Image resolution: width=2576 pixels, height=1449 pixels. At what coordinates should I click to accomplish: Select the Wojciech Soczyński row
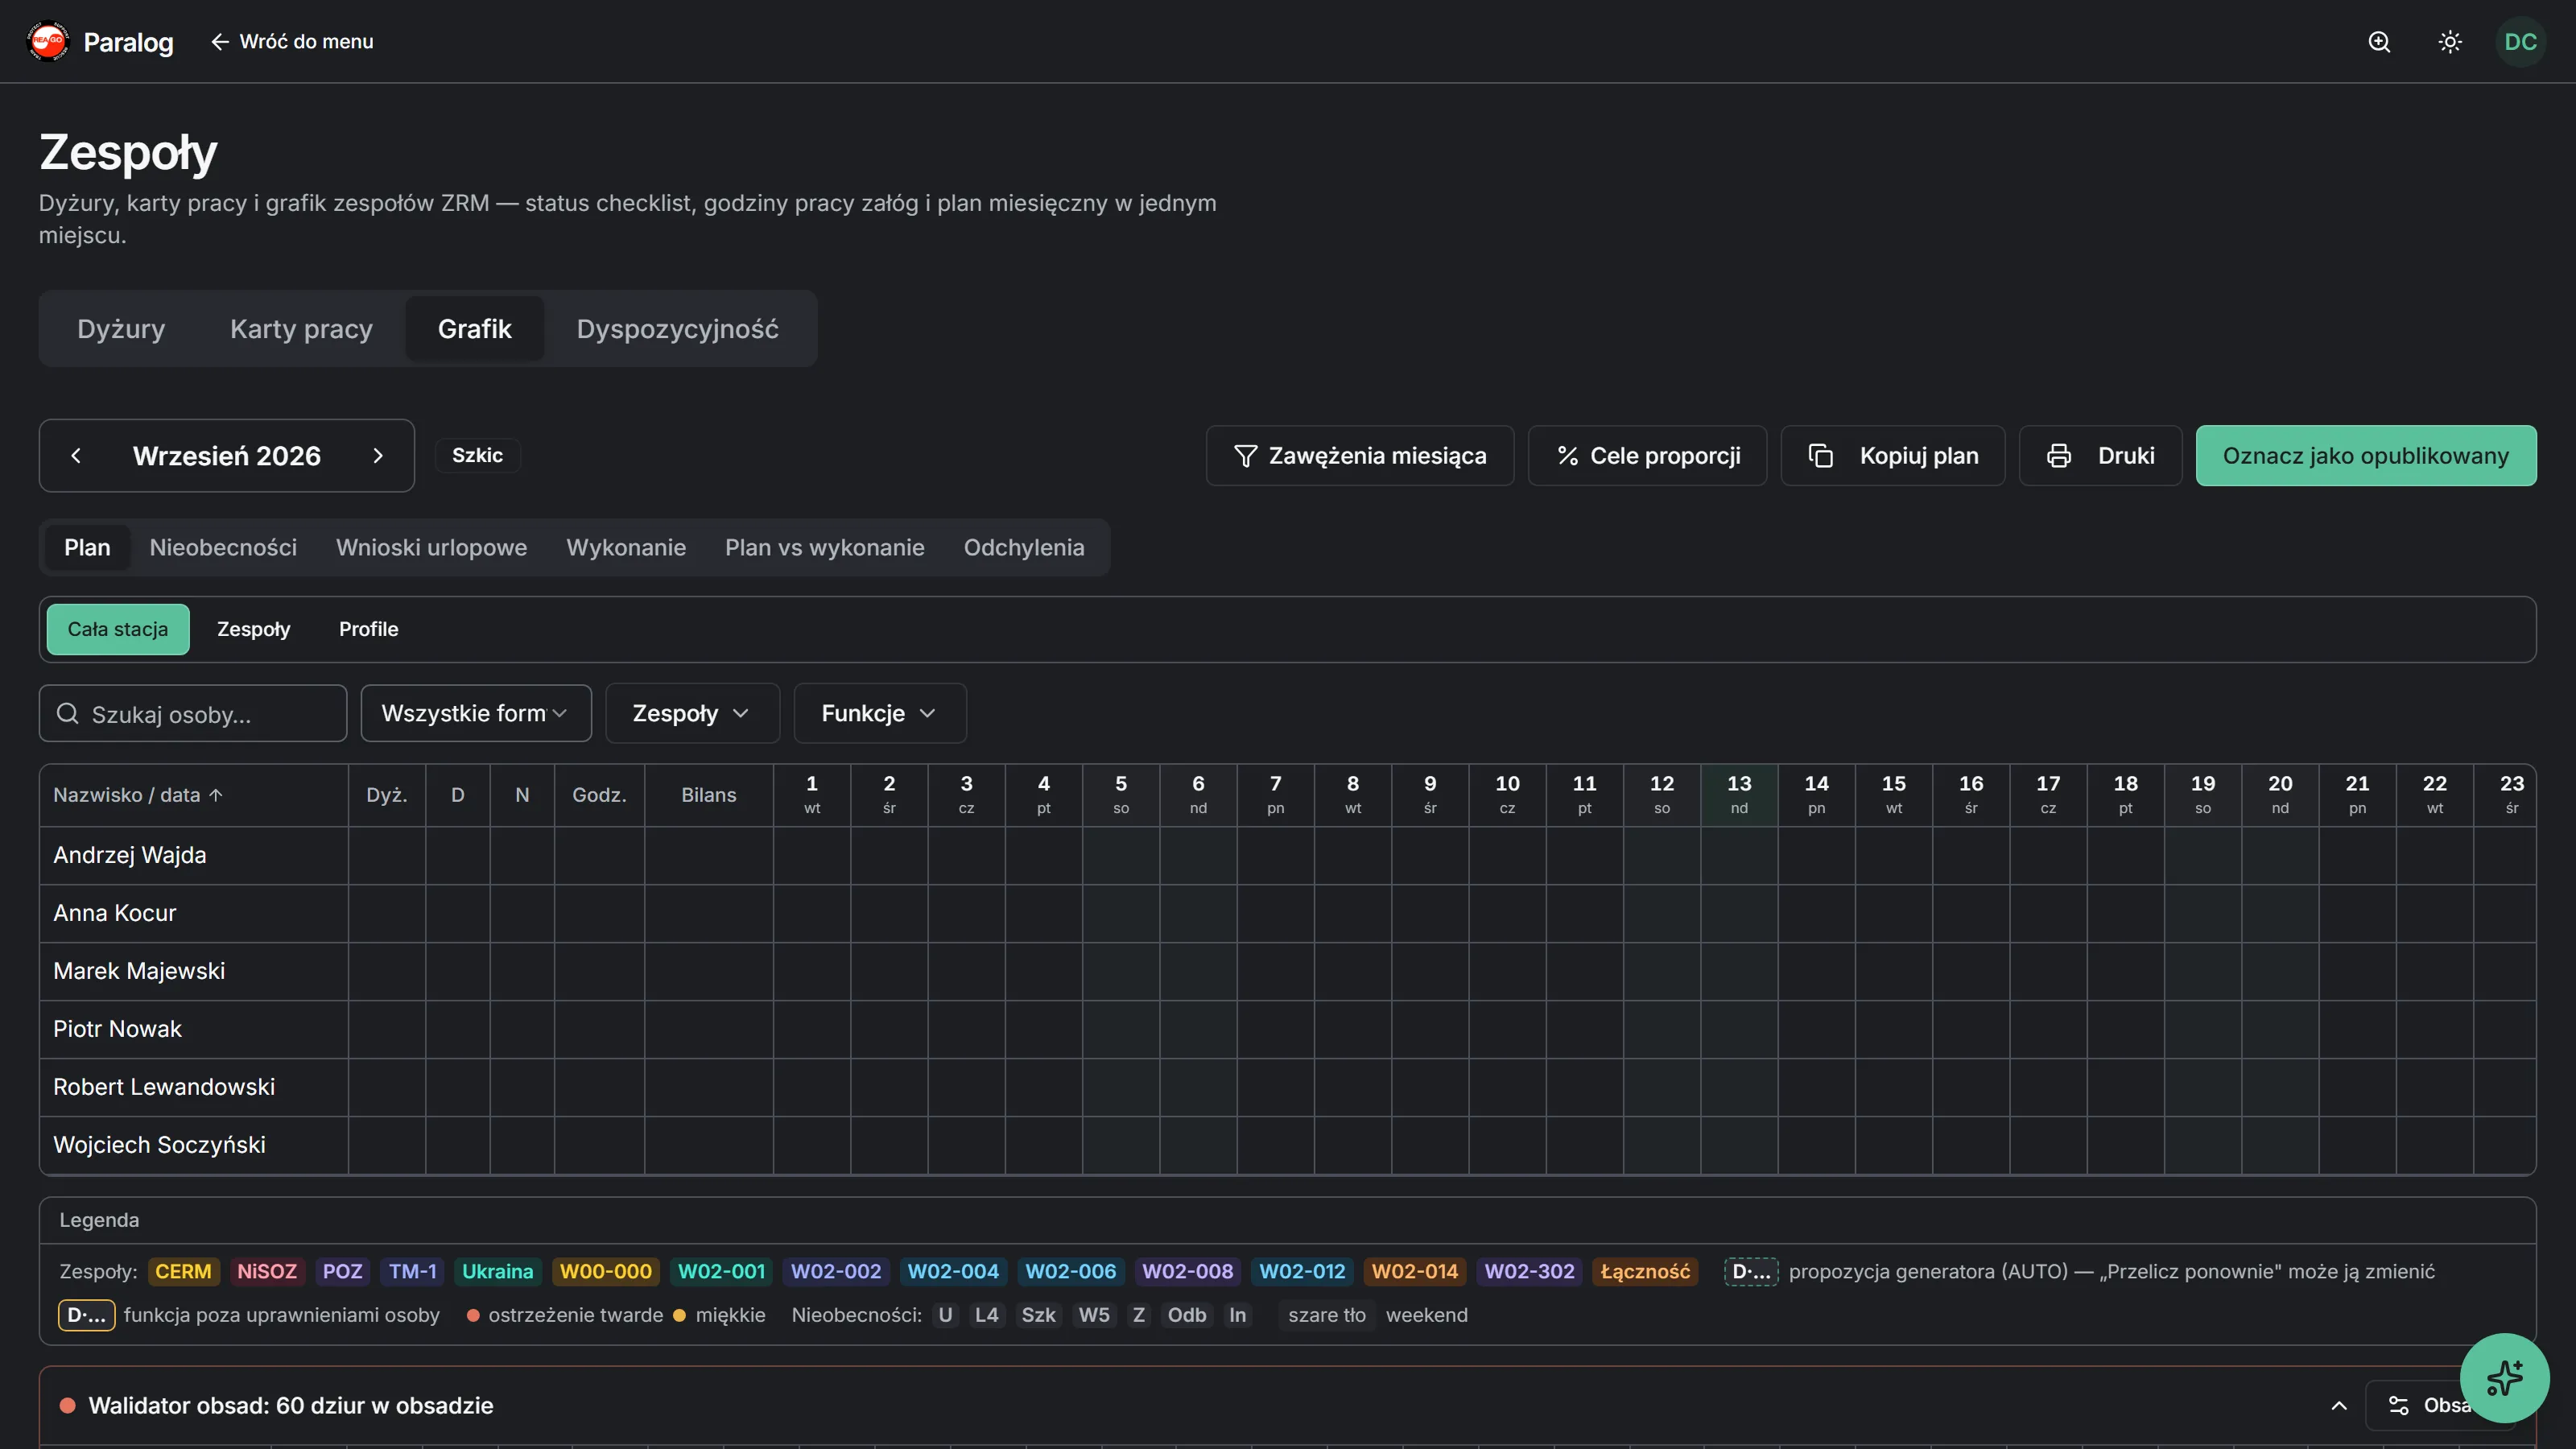(1287, 1146)
